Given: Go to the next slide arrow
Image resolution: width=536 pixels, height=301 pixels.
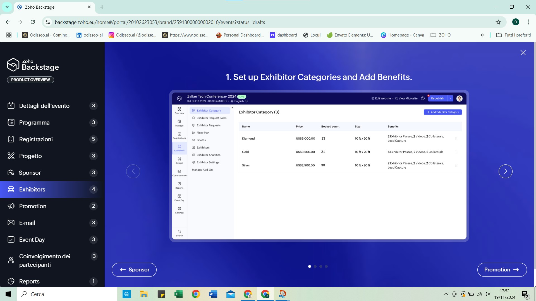Looking at the screenshot, I should tap(505, 171).
